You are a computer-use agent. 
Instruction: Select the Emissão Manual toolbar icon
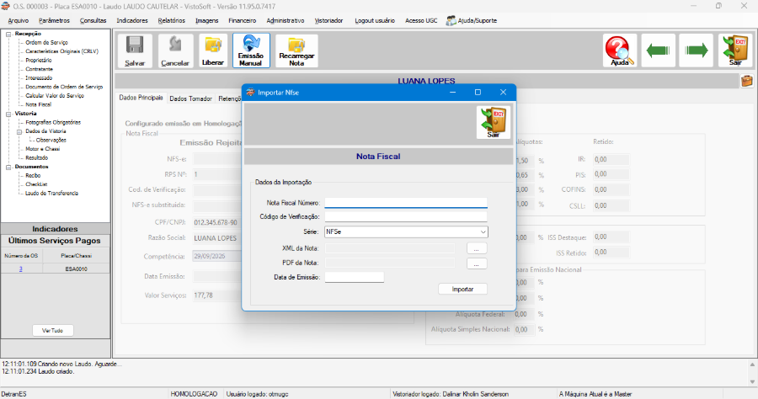pyautogui.click(x=251, y=51)
